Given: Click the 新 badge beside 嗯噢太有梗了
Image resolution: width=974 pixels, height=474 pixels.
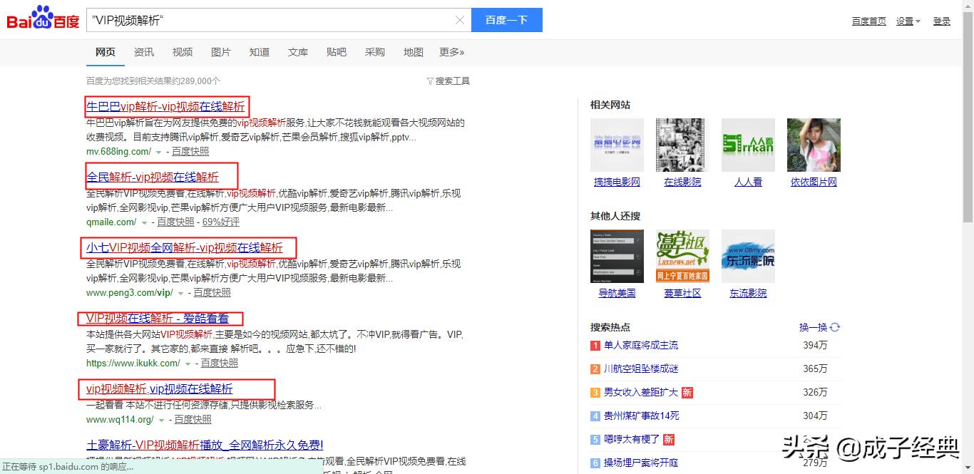Looking at the screenshot, I should point(667,440).
